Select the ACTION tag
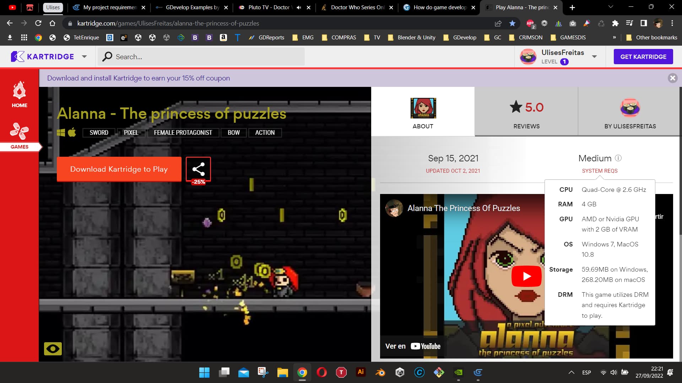 tap(265, 133)
